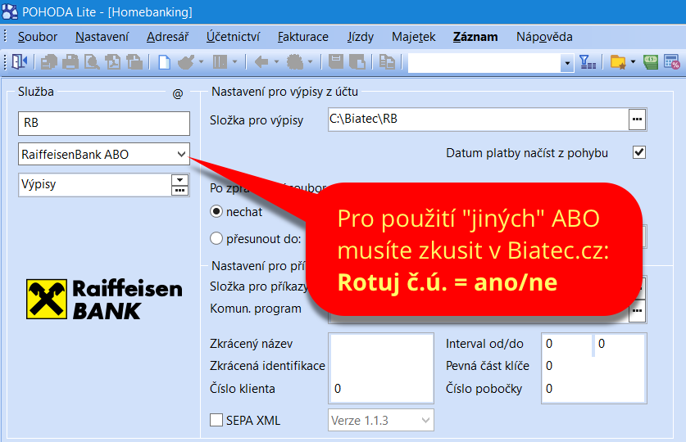Click the gear icon in the toolbar
Screen dimensions: 686x442
pyautogui.click(x=295, y=62)
